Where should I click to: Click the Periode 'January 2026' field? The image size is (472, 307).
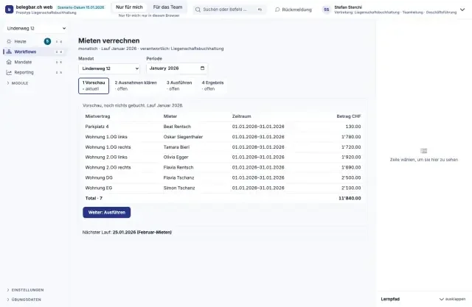(x=177, y=68)
